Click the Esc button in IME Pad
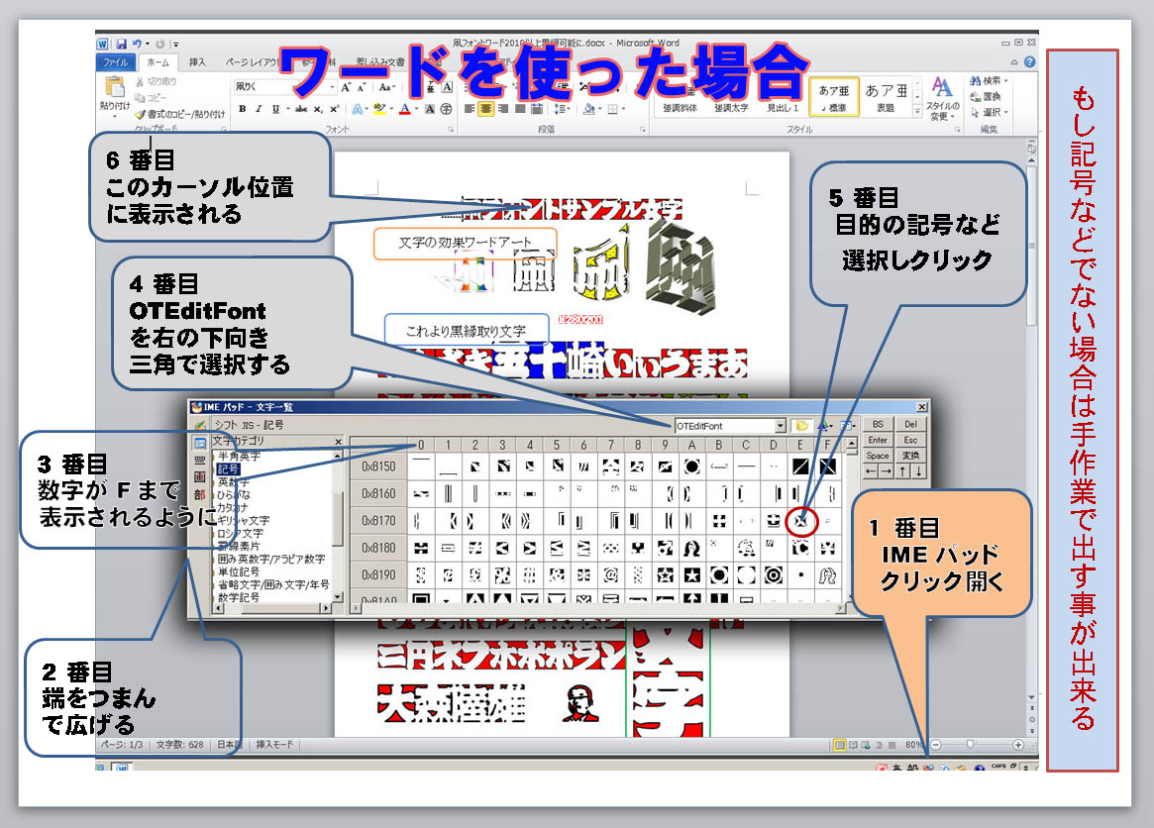 [x=911, y=440]
